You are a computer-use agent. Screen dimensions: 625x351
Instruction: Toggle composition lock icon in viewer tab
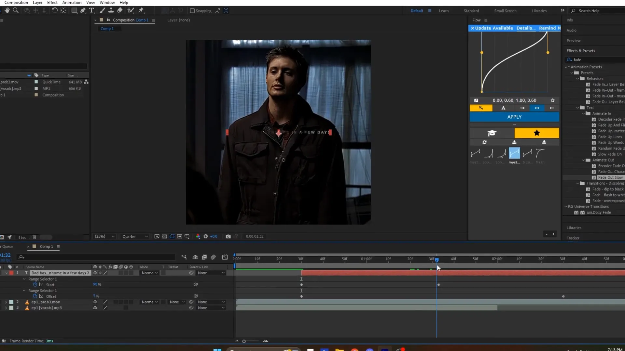click(x=108, y=20)
